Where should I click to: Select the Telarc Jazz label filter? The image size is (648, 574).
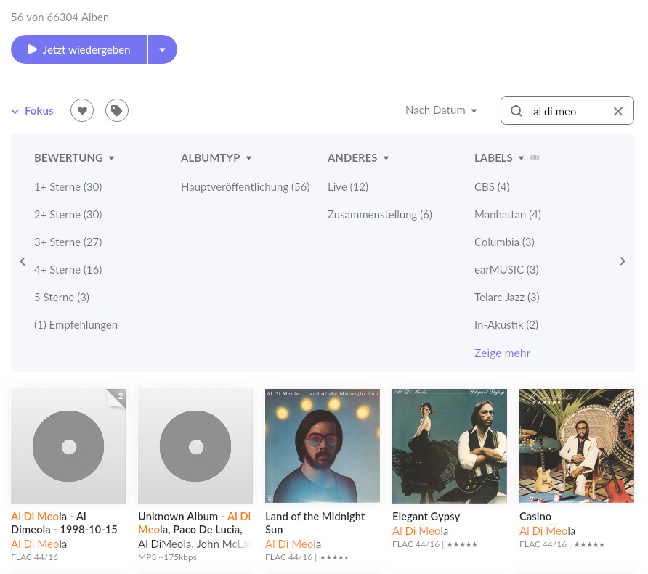click(x=506, y=298)
